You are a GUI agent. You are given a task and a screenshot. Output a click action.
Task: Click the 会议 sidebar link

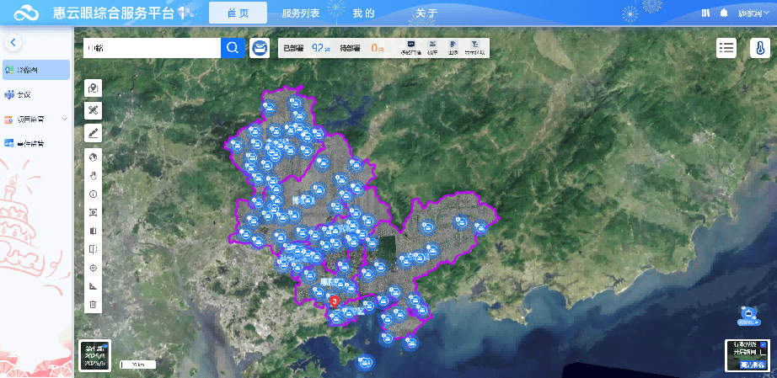pos(24,94)
